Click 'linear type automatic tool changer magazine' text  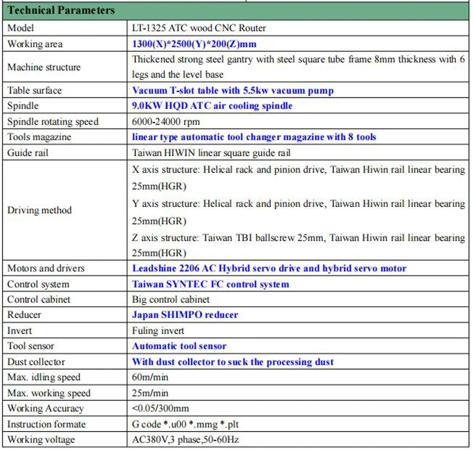(228, 137)
